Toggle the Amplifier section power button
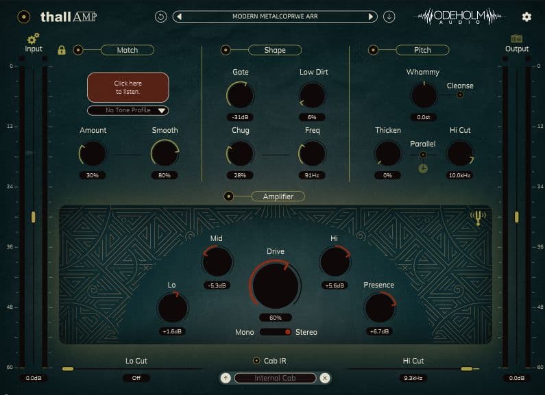This screenshot has width=545, height=395. 228,196
